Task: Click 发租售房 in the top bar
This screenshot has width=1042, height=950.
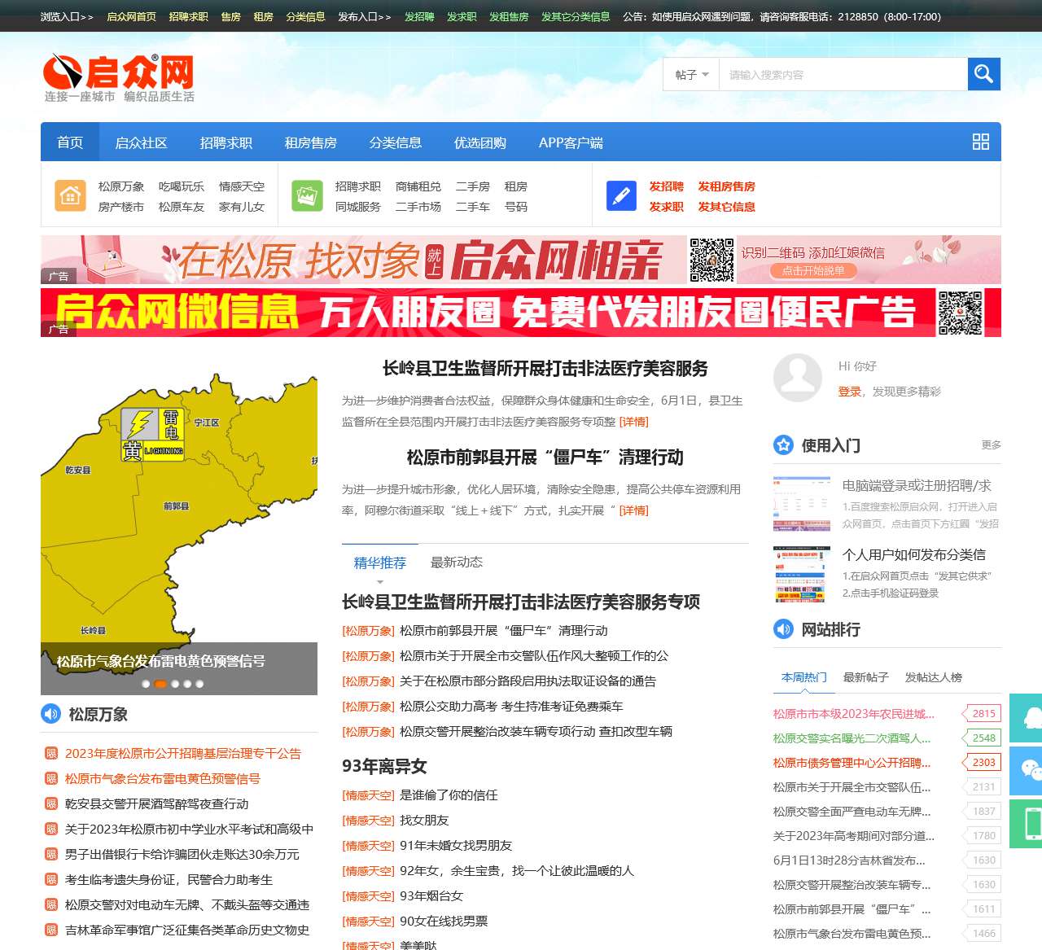Action: pyautogui.click(x=509, y=16)
